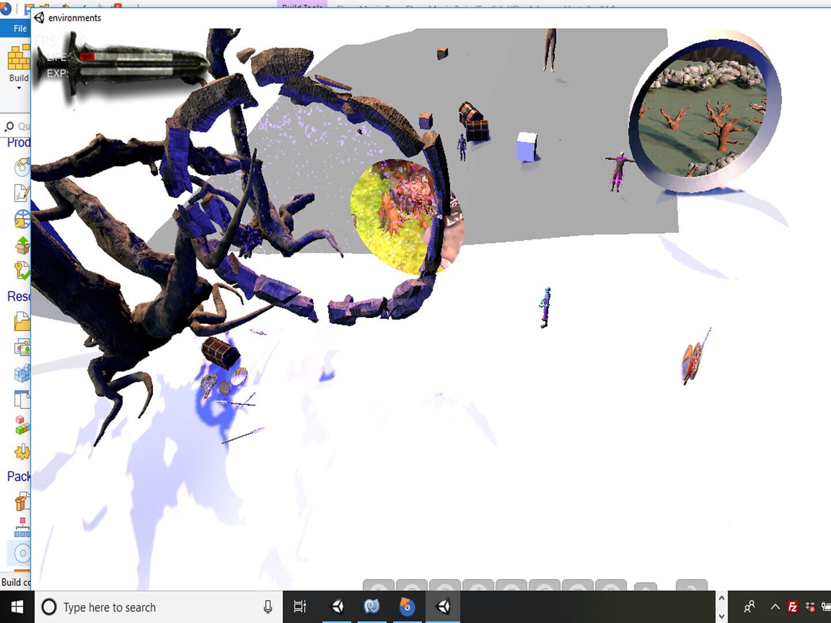Expand the hidden system tray icons chevron

point(775,607)
